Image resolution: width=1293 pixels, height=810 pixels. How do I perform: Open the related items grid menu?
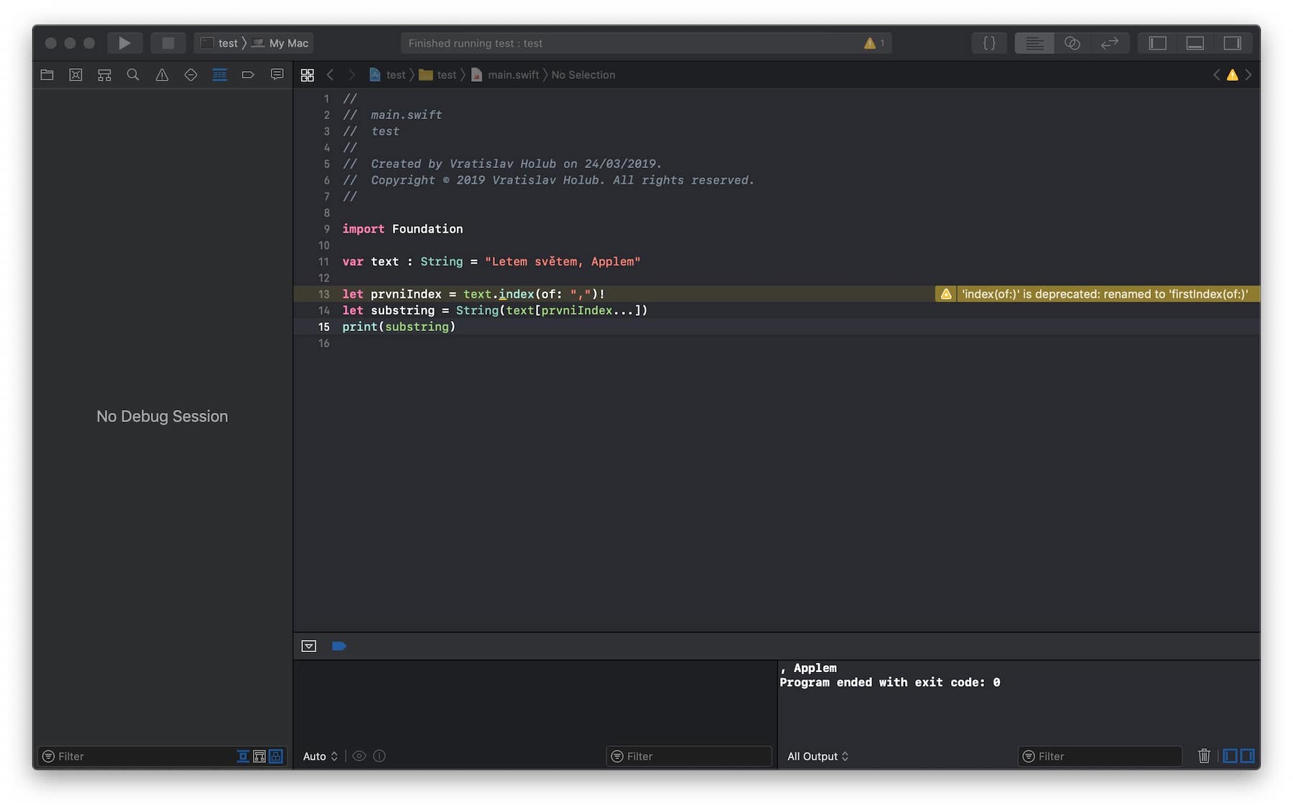click(x=307, y=75)
